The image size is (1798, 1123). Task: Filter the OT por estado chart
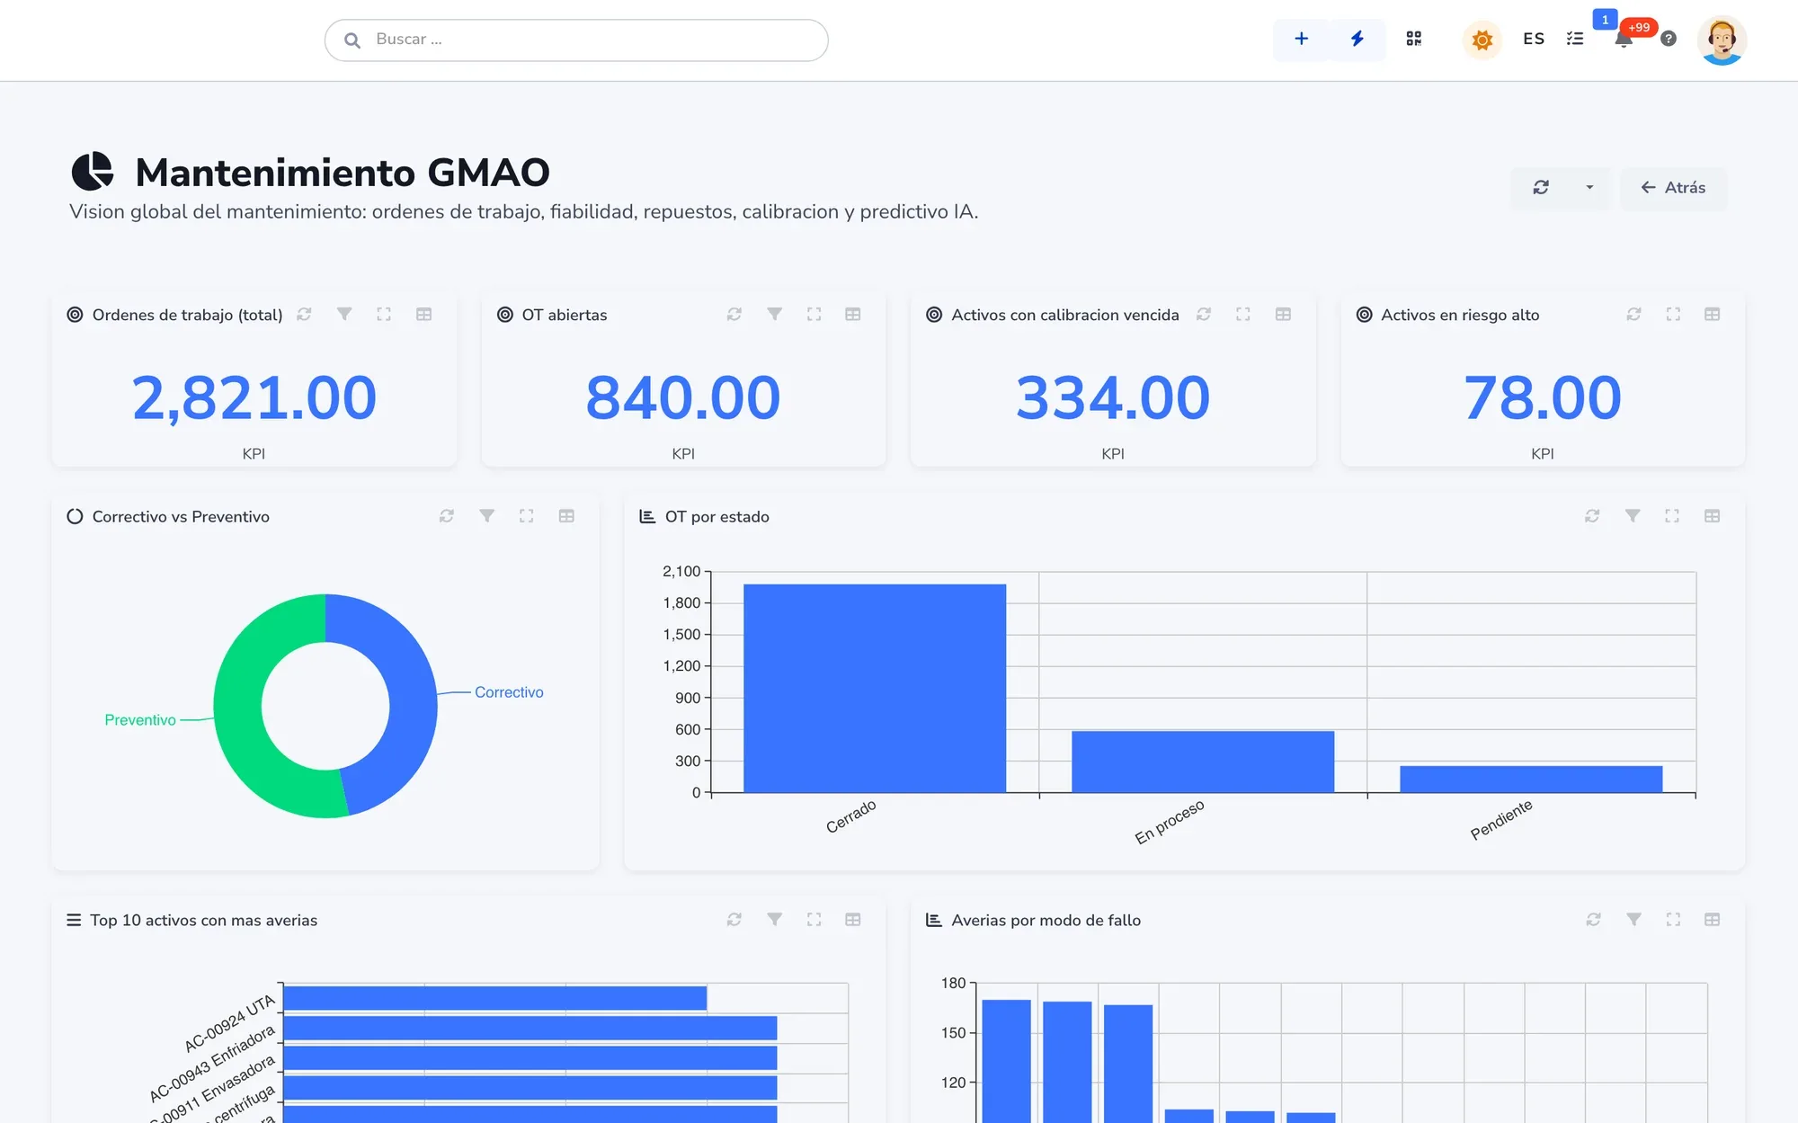click(x=1633, y=515)
